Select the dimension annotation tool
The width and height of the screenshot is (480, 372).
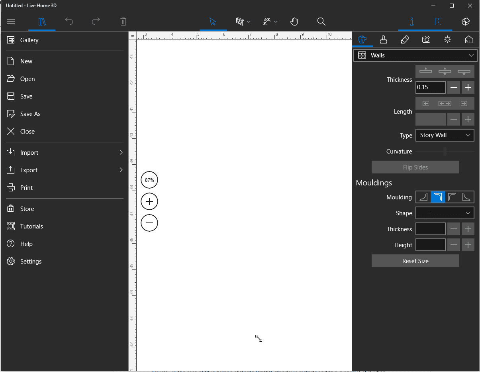point(267,22)
